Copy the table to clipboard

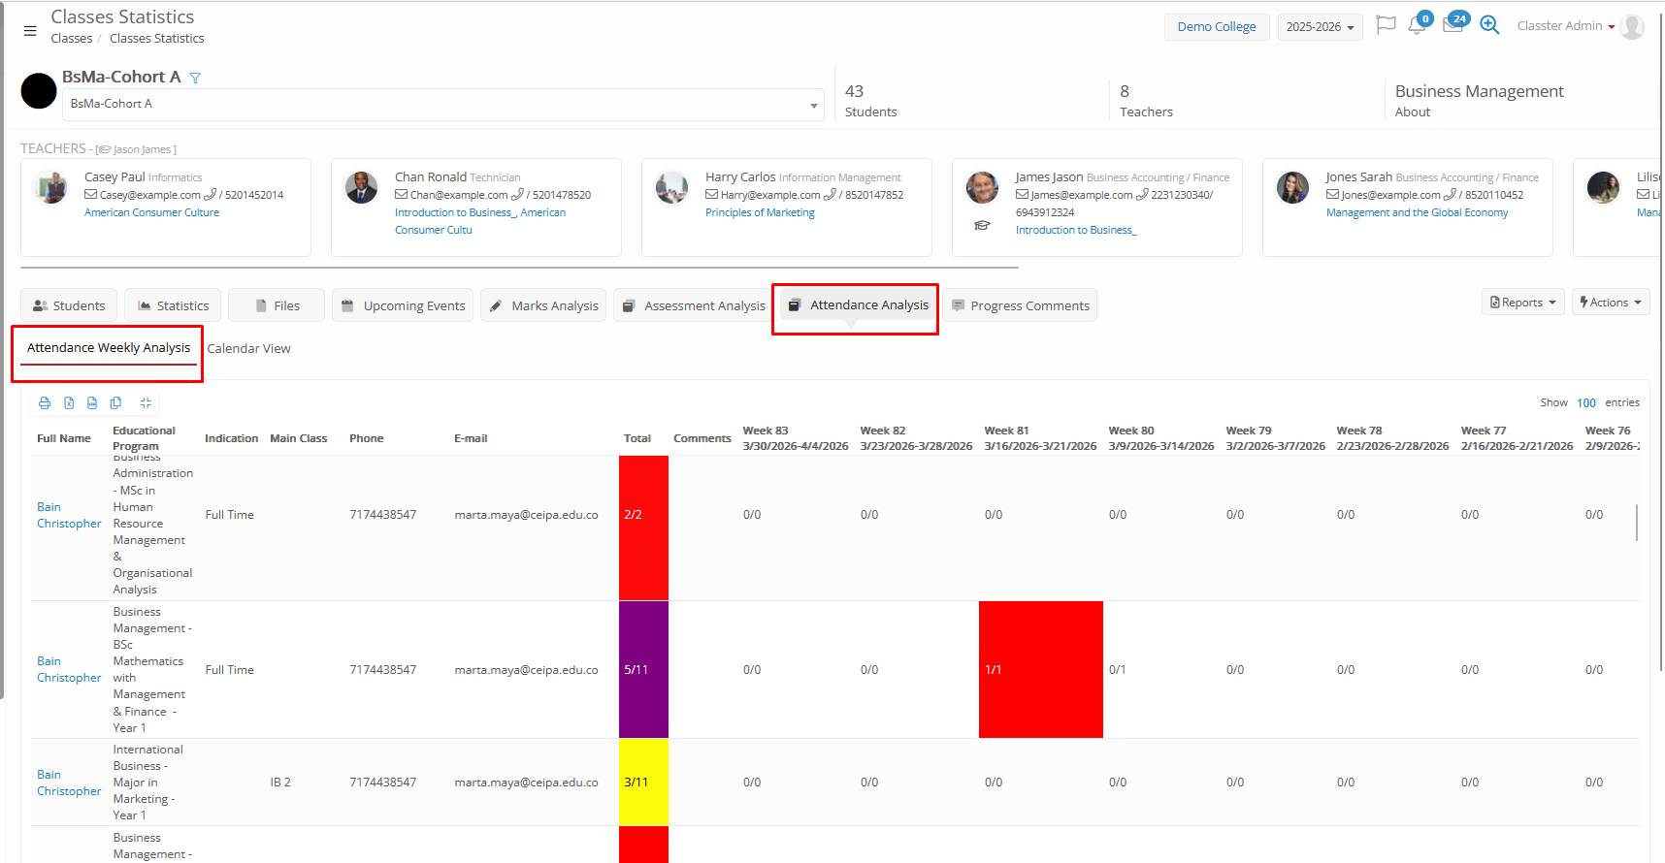116,403
